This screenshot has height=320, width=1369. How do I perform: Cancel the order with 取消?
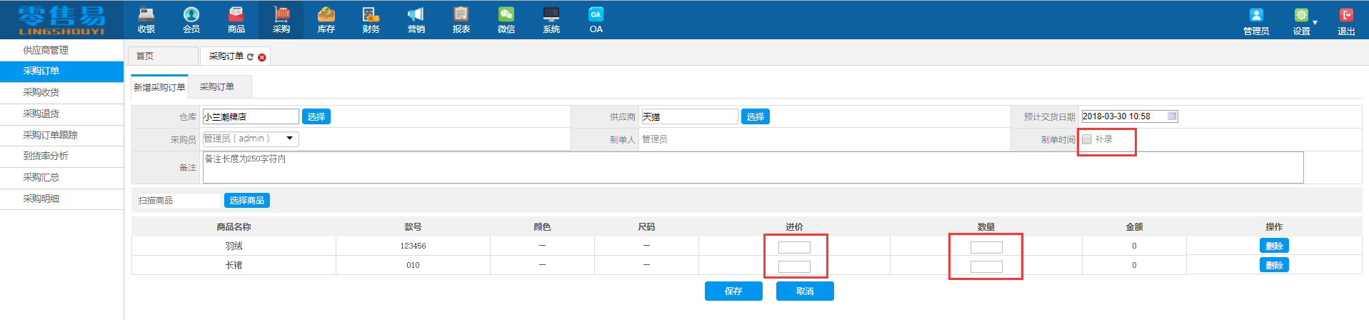click(x=805, y=291)
